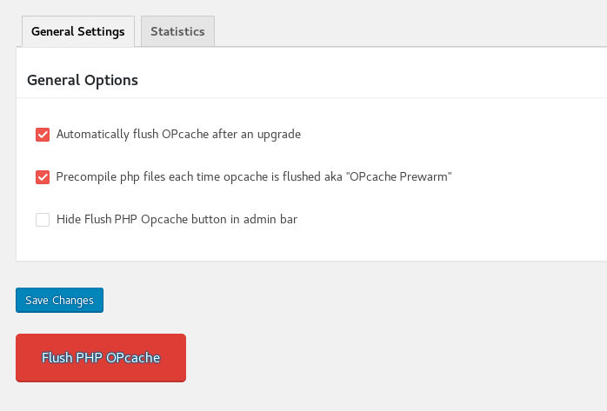607x411 pixels.
Task: Disable the precompile php files checkbox
Action: click(x=43, y=177)
